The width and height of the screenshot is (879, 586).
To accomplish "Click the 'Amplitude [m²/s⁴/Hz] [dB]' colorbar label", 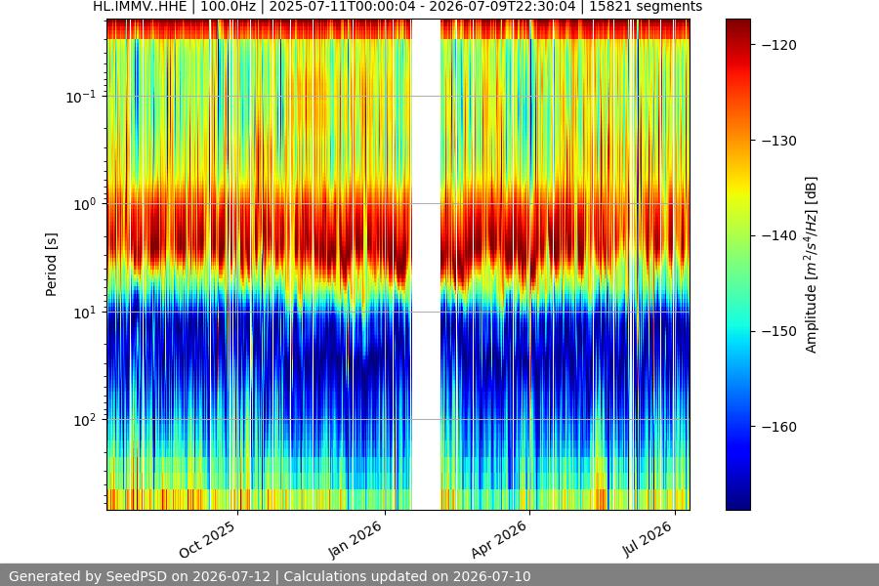I will coord(812,265).
